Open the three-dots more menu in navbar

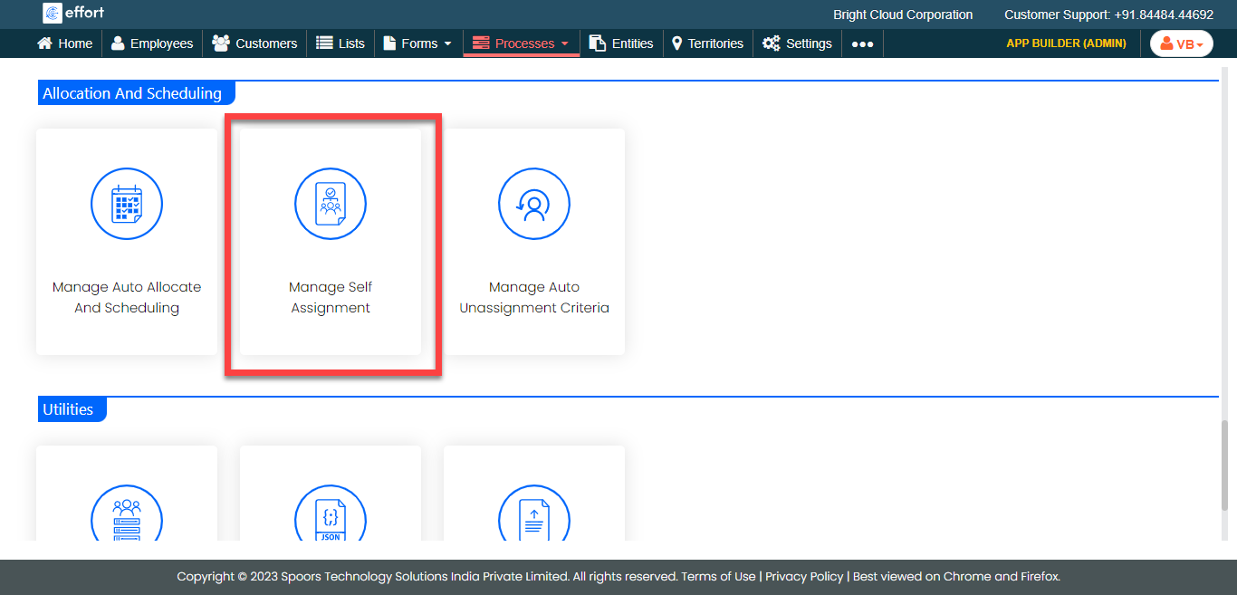(x=862, y=43)
